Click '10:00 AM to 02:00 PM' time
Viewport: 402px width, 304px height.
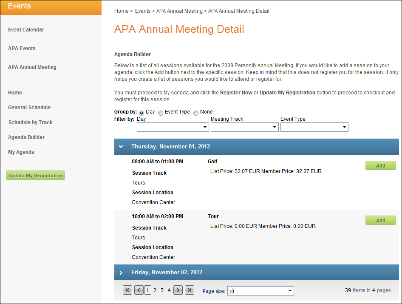[157, 216]
